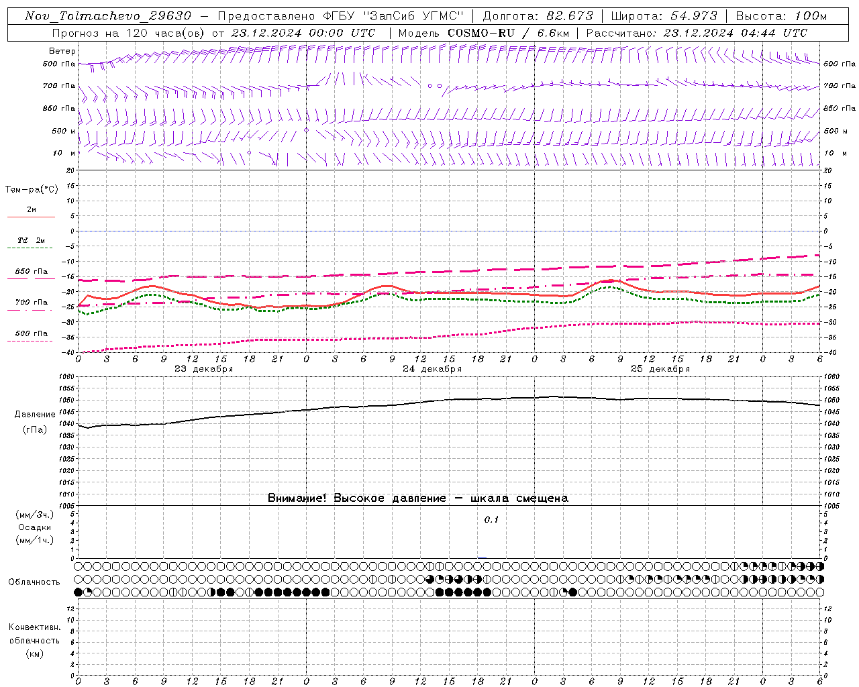Click the warning text Внимание! Высокое давление

356,498
